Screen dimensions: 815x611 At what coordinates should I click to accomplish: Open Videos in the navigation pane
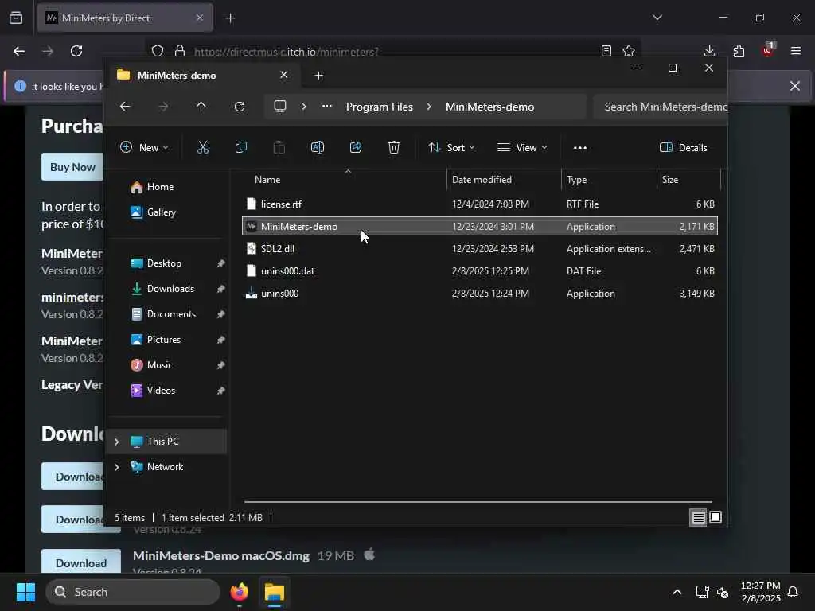click(x=161, y=391)
